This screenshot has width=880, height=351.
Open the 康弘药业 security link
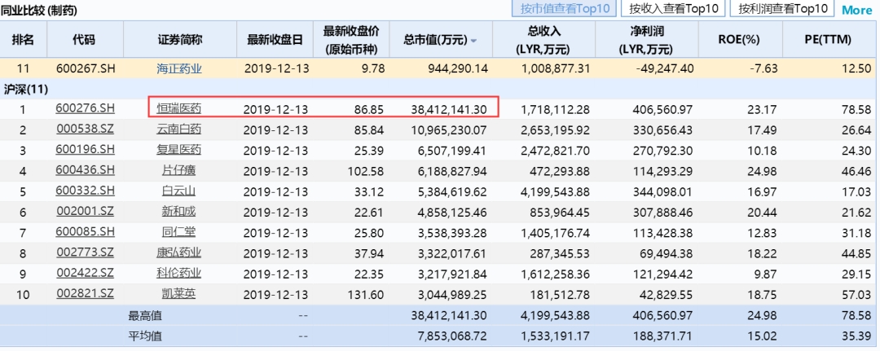[x=179, y=252]
